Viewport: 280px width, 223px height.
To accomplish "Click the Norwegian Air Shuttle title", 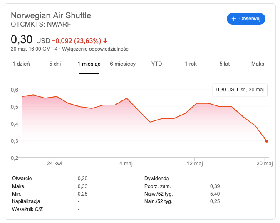I will click(x=51, y=15).
